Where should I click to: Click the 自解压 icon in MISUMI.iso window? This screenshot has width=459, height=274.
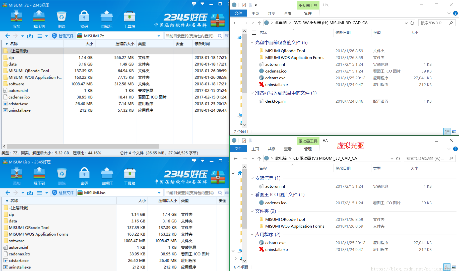click(107, 176)
